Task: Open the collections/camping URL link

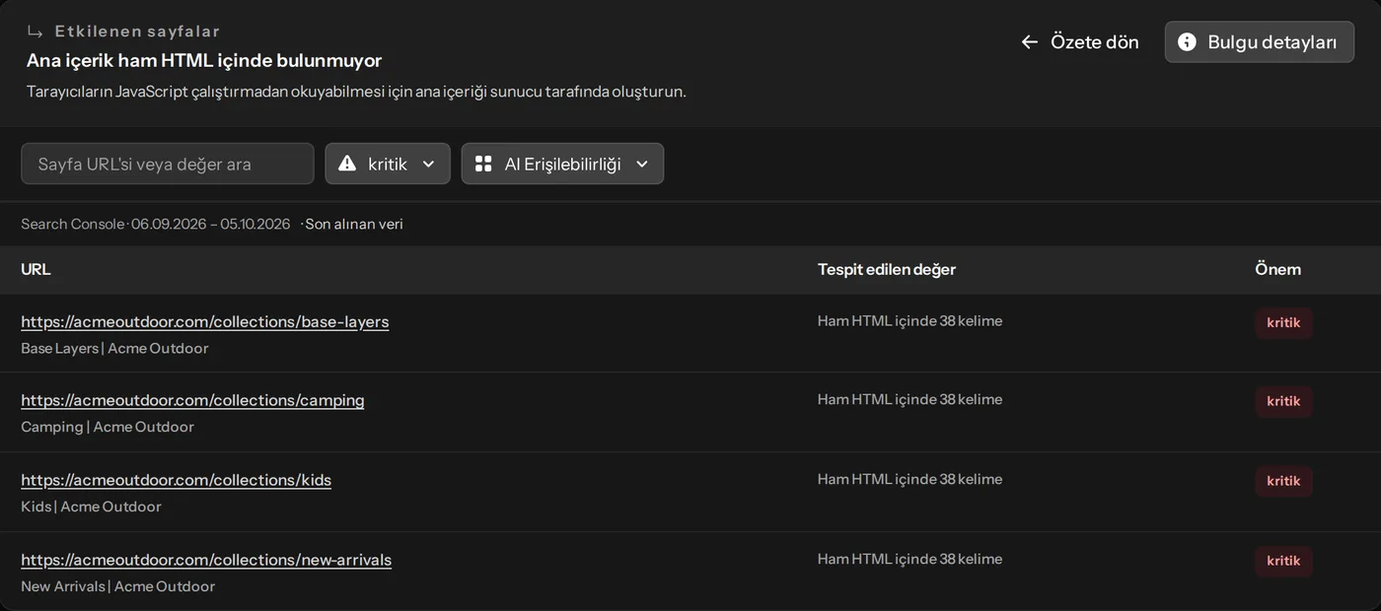Action: pos(192,400)
